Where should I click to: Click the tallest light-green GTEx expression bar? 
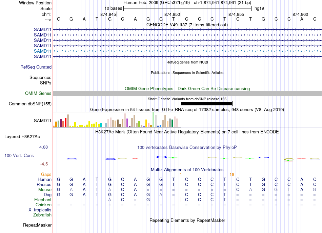pyautogui.click(x=153, y=120)
